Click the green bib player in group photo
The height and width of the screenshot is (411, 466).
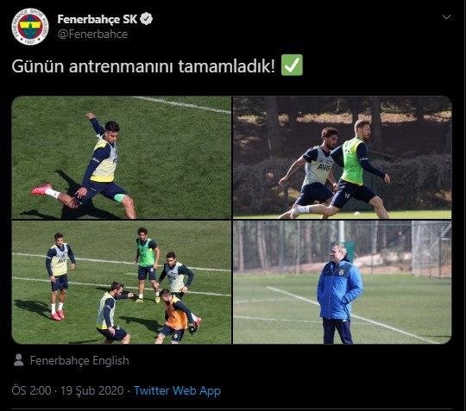click(147, 265)
